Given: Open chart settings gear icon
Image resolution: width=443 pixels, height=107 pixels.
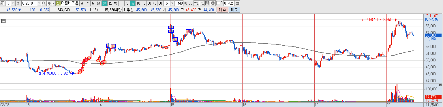Looking at the screenshot, I should click(x=213, y=3).
